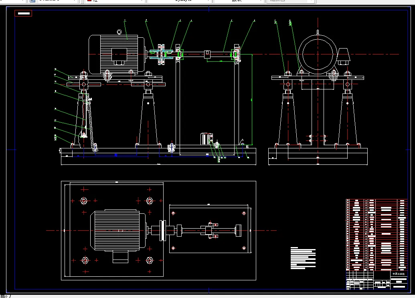Viewport: 415px width, 298px height.
Task: Select the circular motor end ring in side view
Action: pyautogui.click(x=318, y=55)
